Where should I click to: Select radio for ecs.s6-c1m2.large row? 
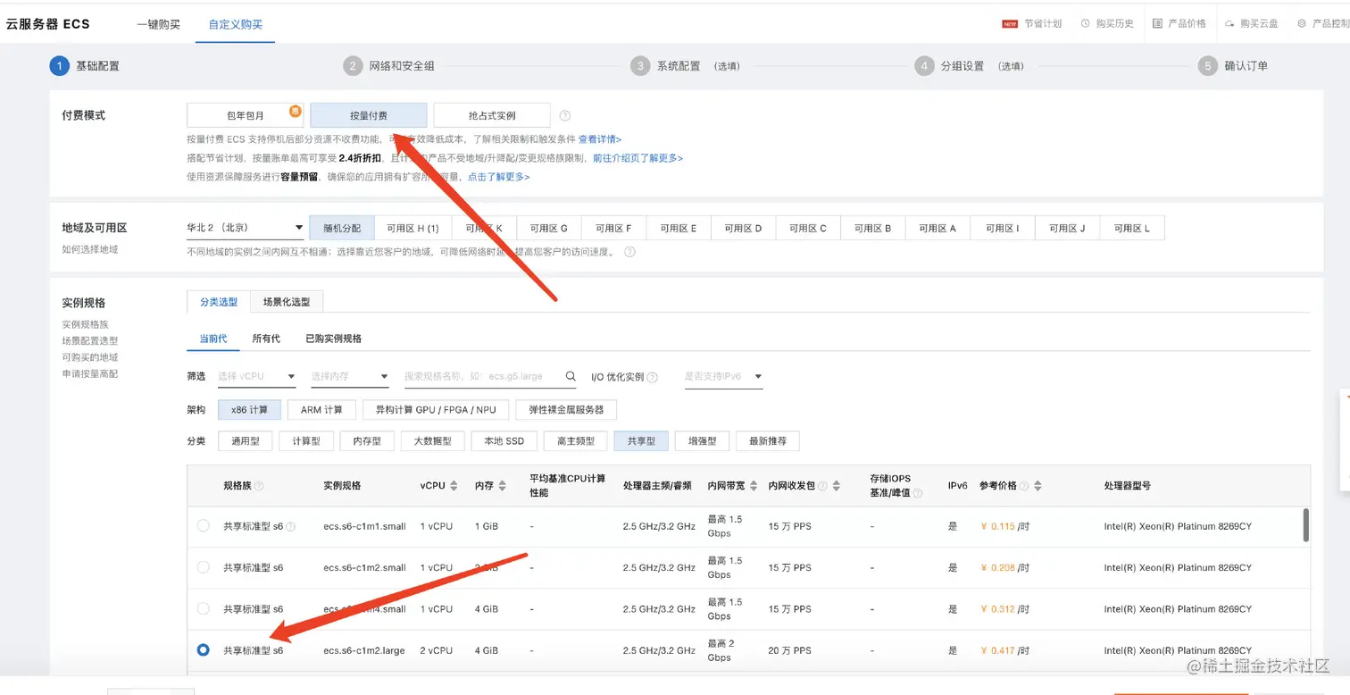[x=203, y=649]
